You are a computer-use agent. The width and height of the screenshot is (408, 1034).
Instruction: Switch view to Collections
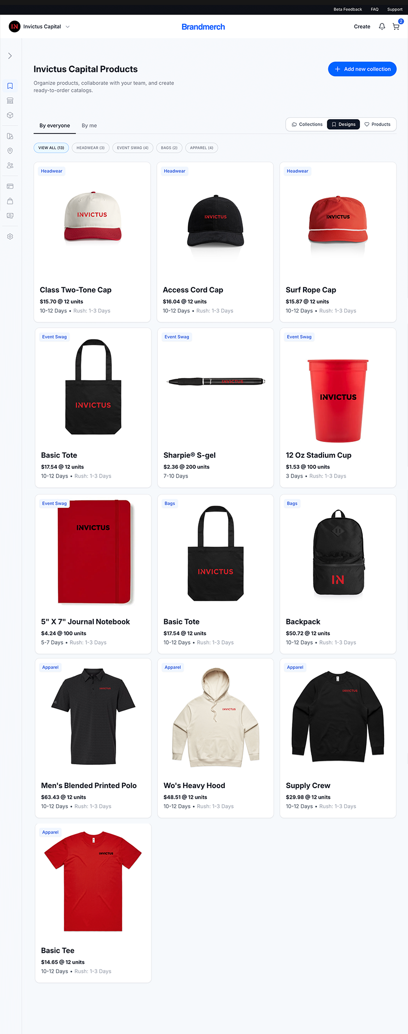tap(307, 125)
